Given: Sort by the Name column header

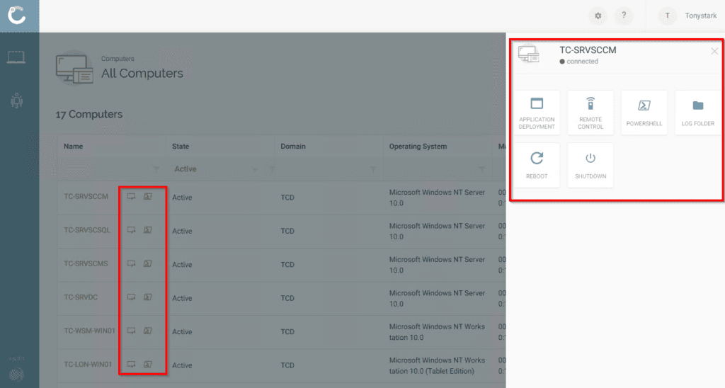Looking at the screenshot, I should [x=73, y=146].
